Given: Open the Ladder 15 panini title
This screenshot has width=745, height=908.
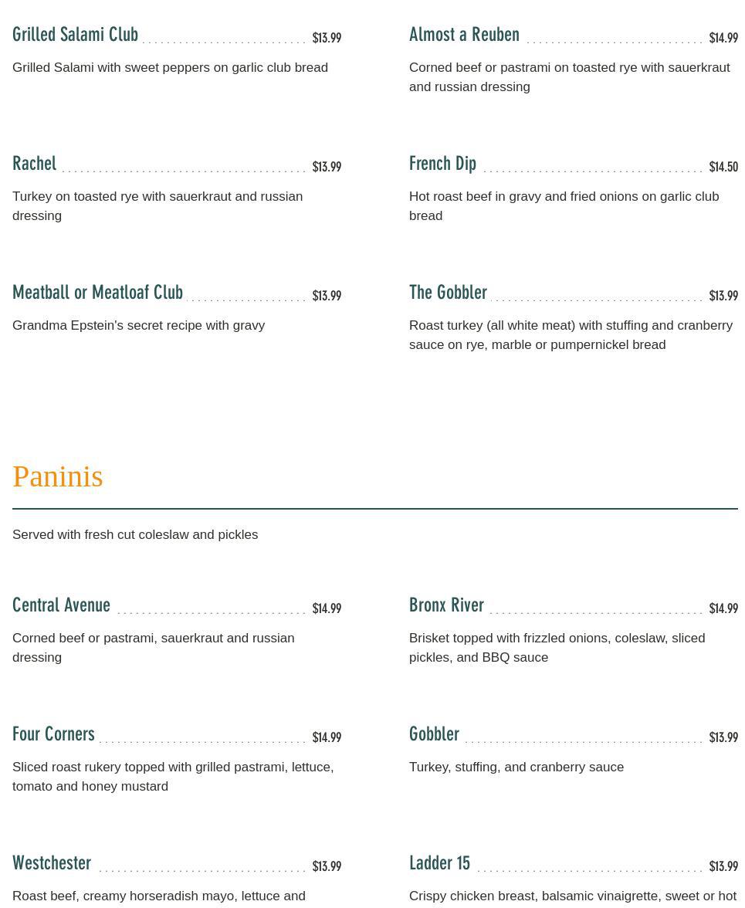Looking at the screenshot, I should 439,863.
